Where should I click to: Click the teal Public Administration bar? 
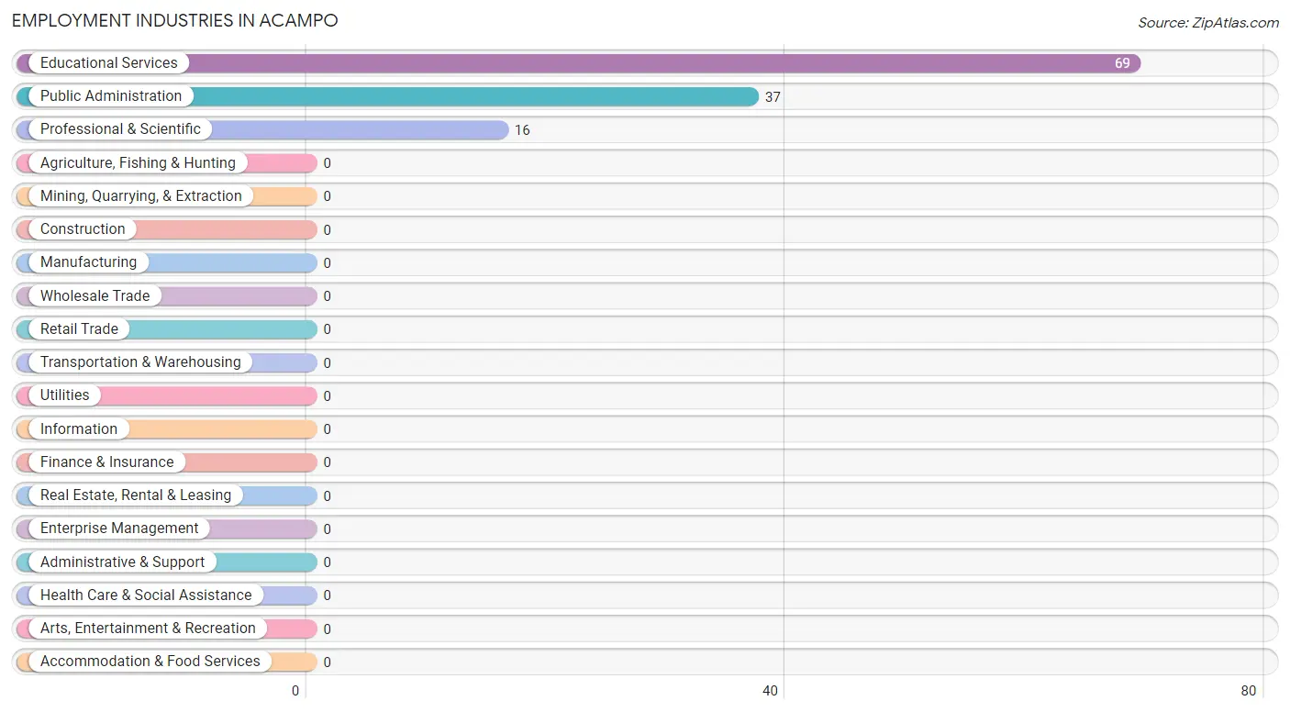click(387, 96)
